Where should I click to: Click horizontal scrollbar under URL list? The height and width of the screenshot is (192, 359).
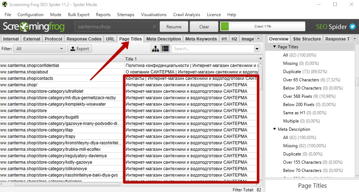(67, 184)
